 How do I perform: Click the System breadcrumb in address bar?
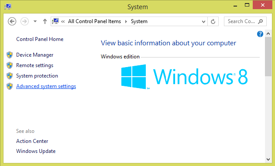pos(139,21)
